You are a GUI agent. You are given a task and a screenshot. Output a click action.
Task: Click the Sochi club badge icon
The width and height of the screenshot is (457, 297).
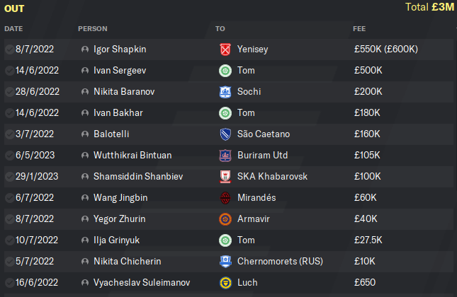click(225, 92)
